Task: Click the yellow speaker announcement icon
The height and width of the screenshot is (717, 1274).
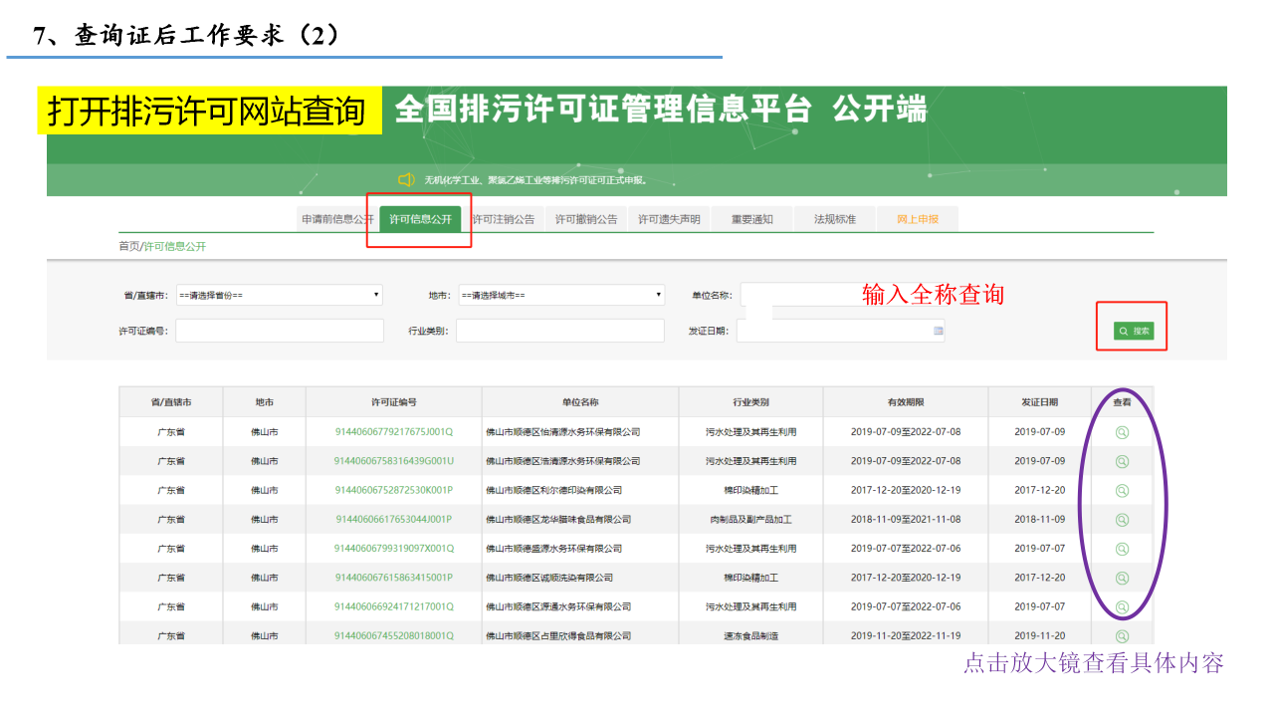Action: point(406,180)
